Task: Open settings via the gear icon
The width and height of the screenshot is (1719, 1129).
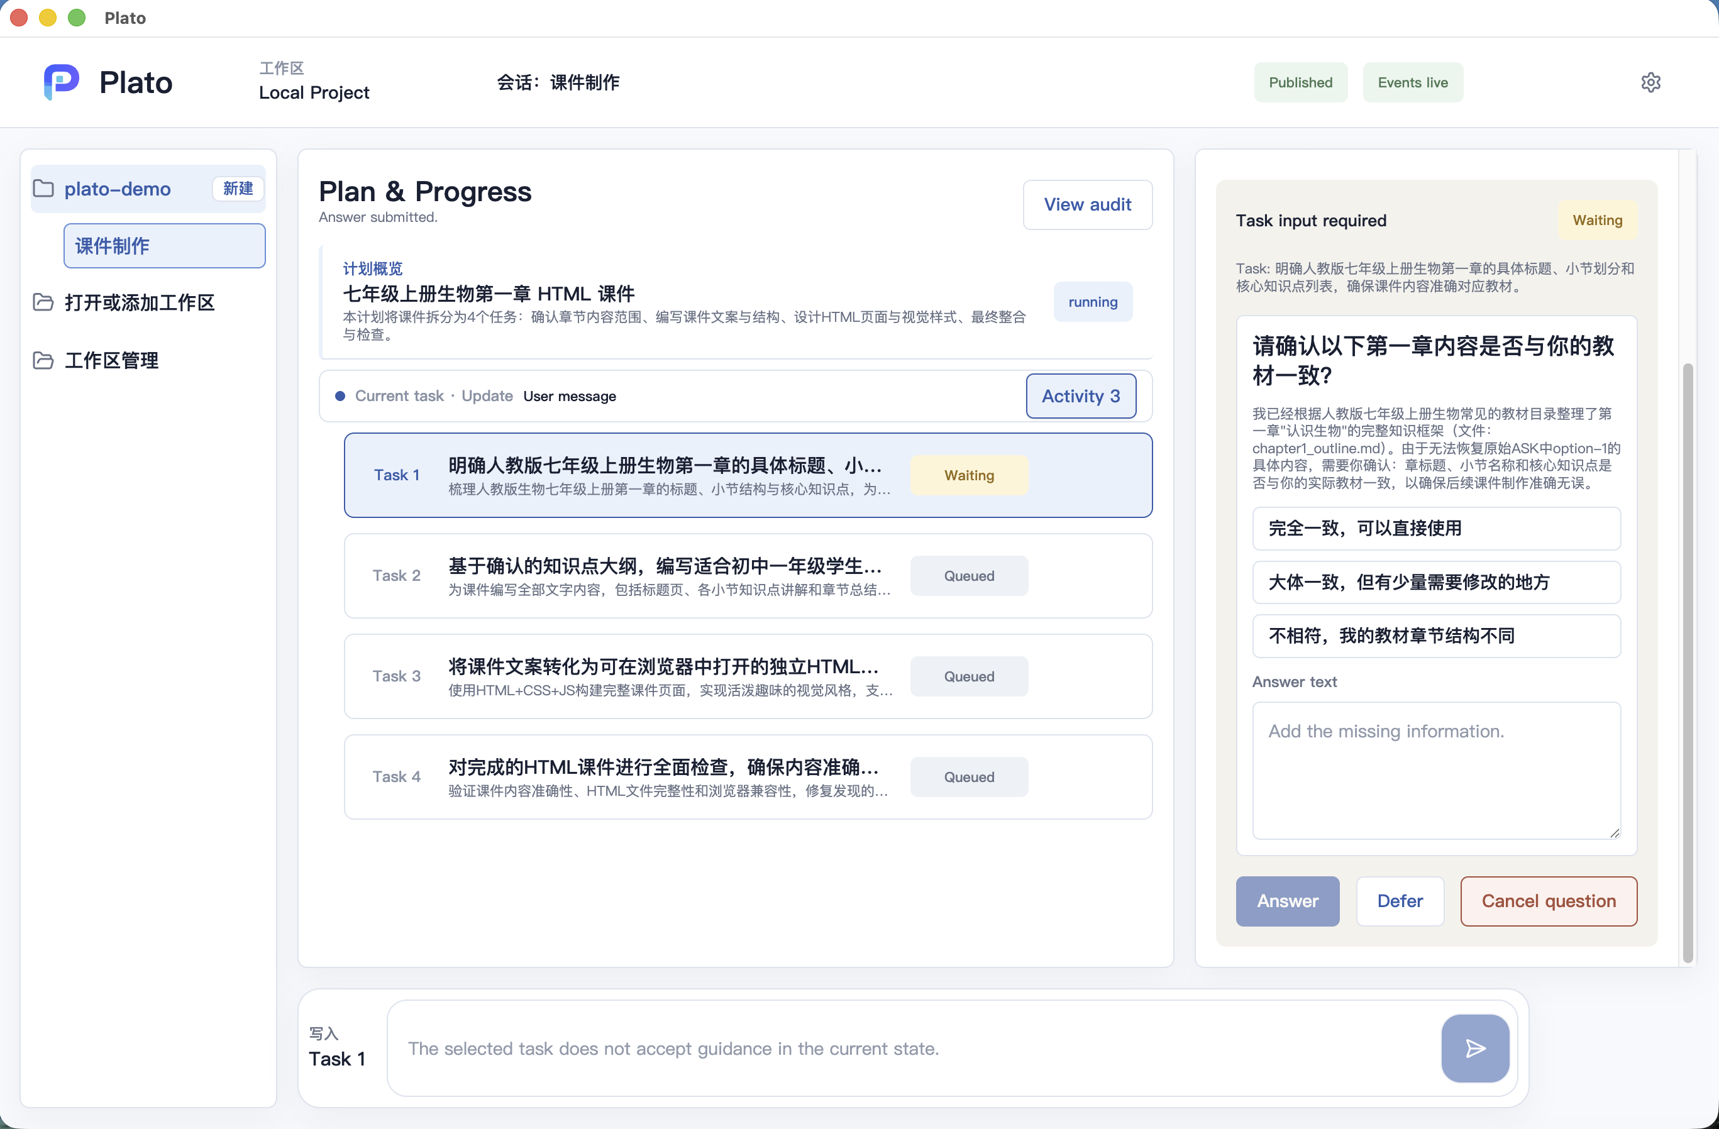Action: (1650, 82)
